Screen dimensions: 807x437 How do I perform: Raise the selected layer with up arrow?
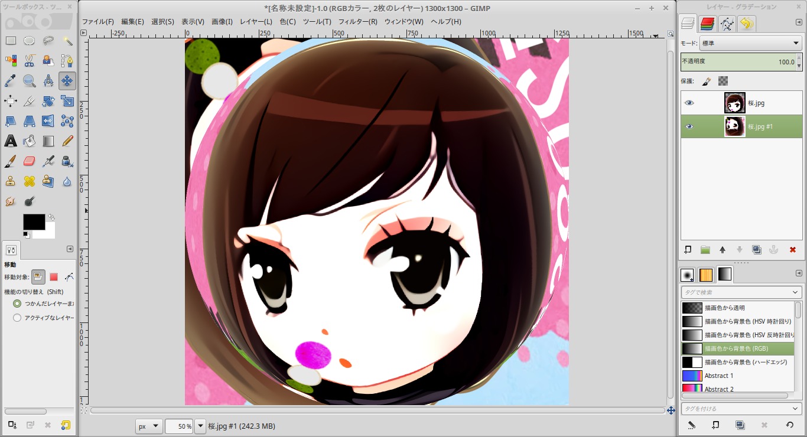tap(722, 250)
